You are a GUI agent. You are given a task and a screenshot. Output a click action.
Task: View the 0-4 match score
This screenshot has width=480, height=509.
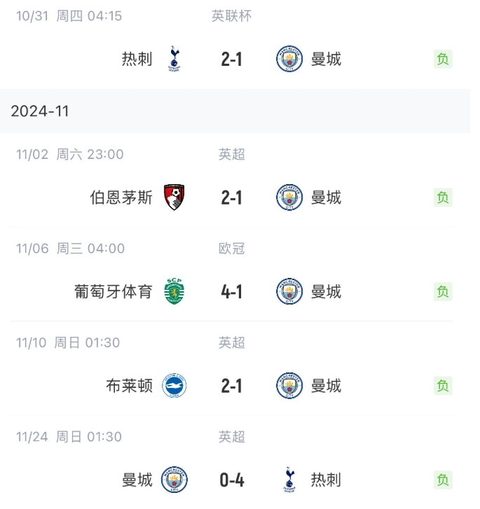pos(231,480)
